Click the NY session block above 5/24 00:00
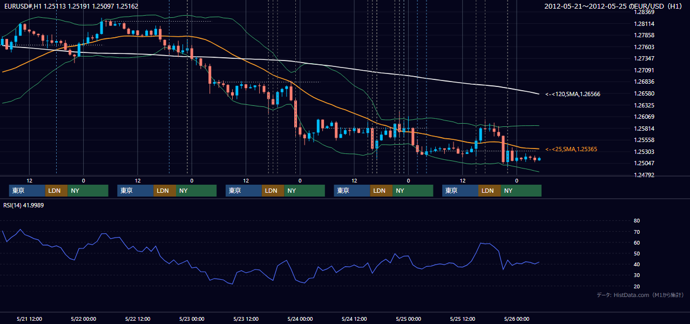690x324 pixels. tap(305, 191)
